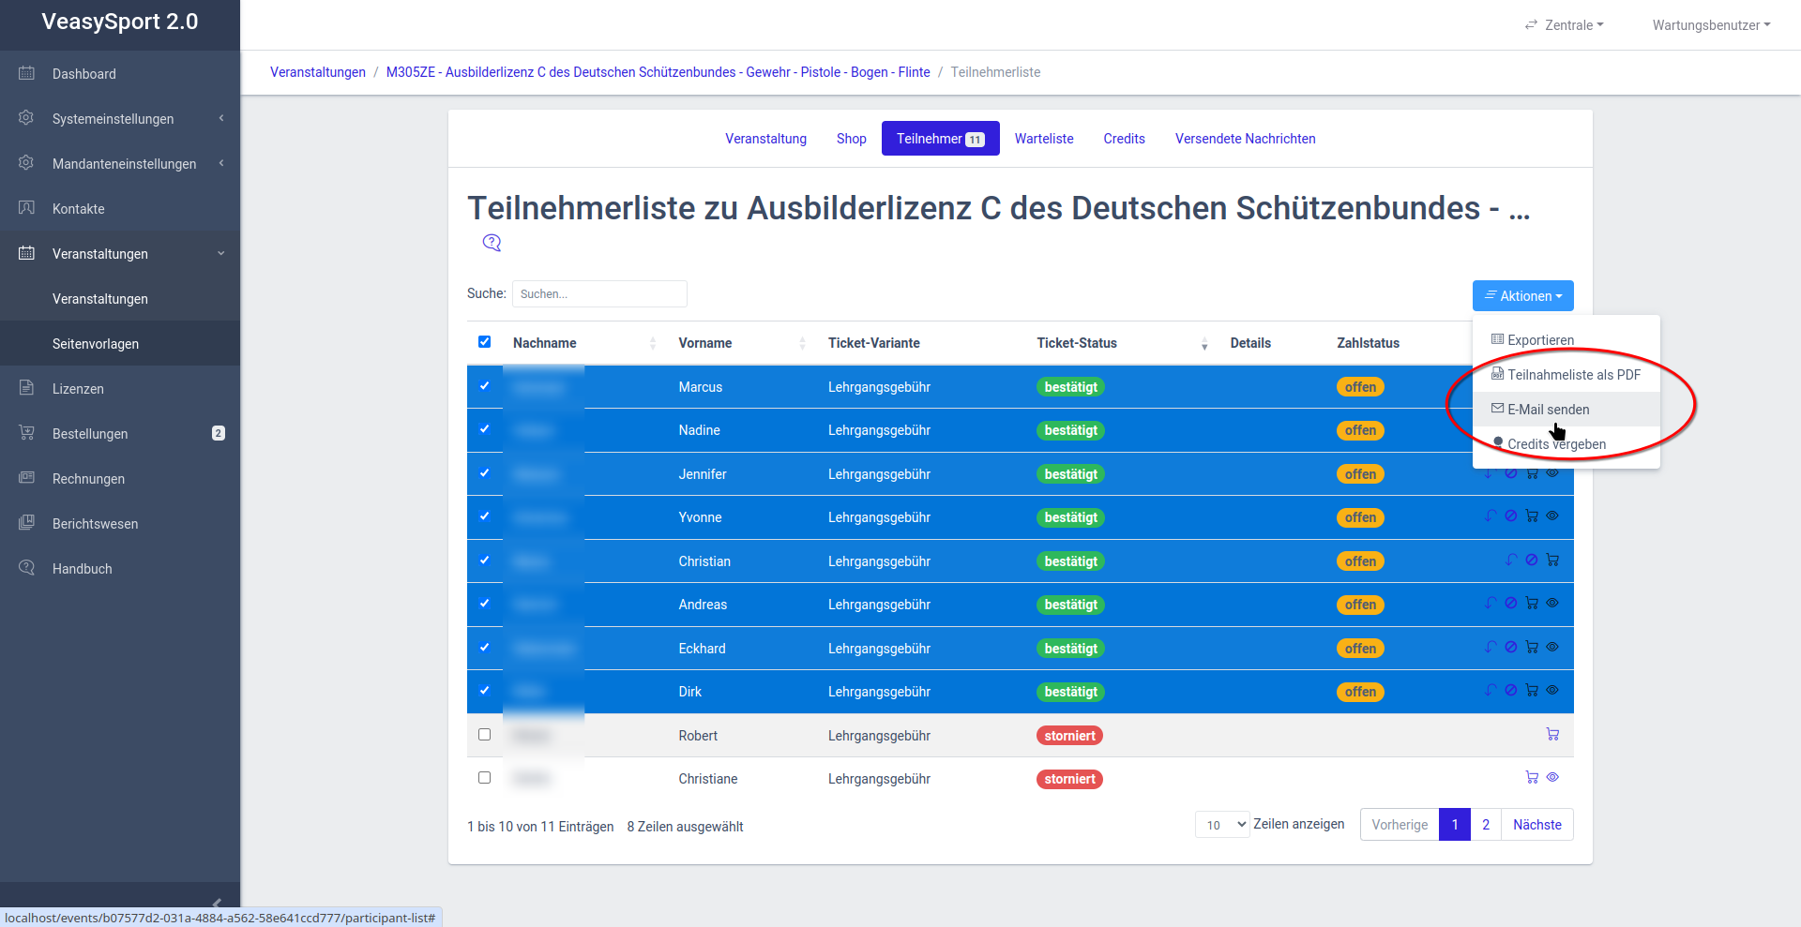Switch to the Warteliste tab
Screen dimensions: 1801x927
(1043, 139)
